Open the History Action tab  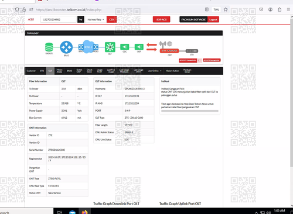pos(172,71)
